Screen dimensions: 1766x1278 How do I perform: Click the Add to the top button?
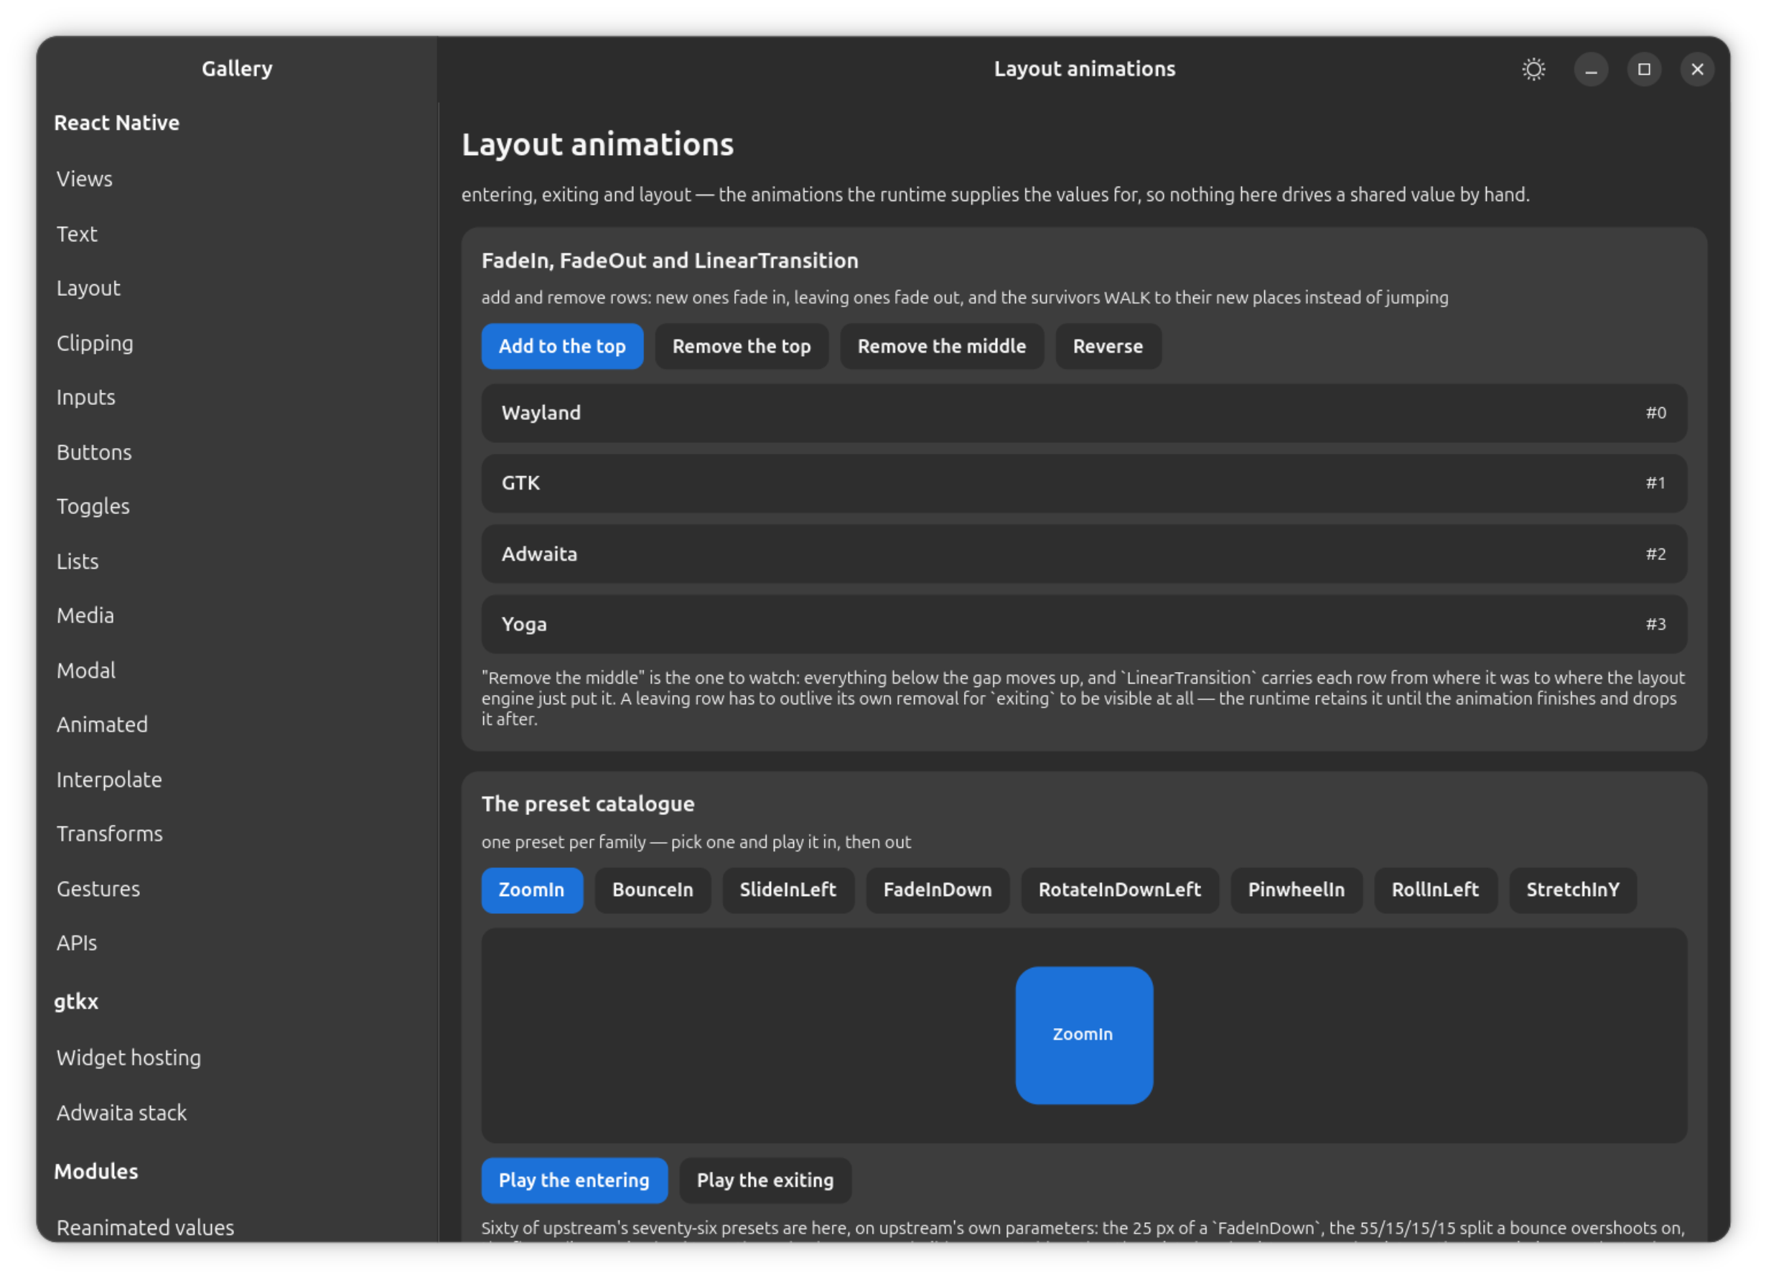point(562,347)
